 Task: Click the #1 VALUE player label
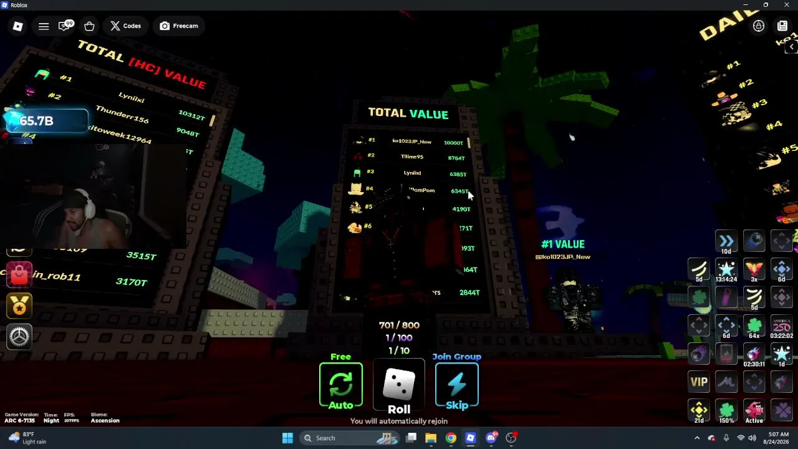point(563,244)
